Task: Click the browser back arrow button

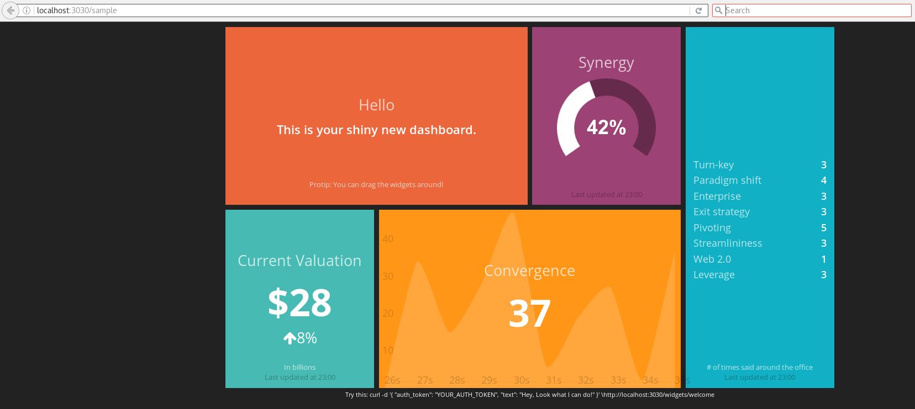Action: 10,10
